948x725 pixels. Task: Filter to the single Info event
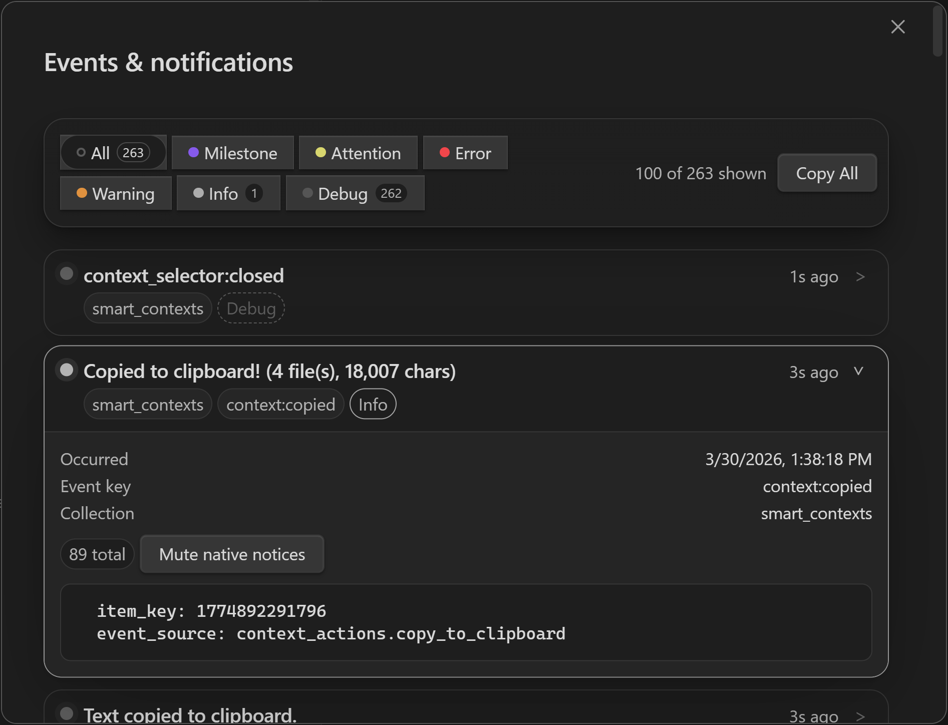[x=228, y=193]
